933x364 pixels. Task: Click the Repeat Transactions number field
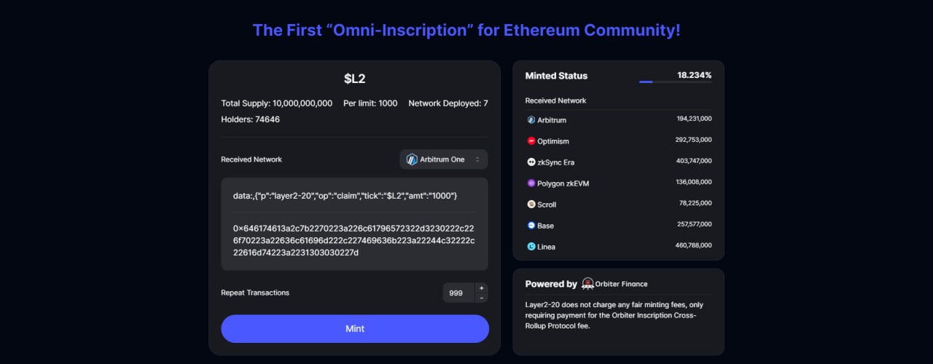tap(458, 293)
